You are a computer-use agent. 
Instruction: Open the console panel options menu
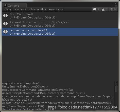click(x=115, y=6)
